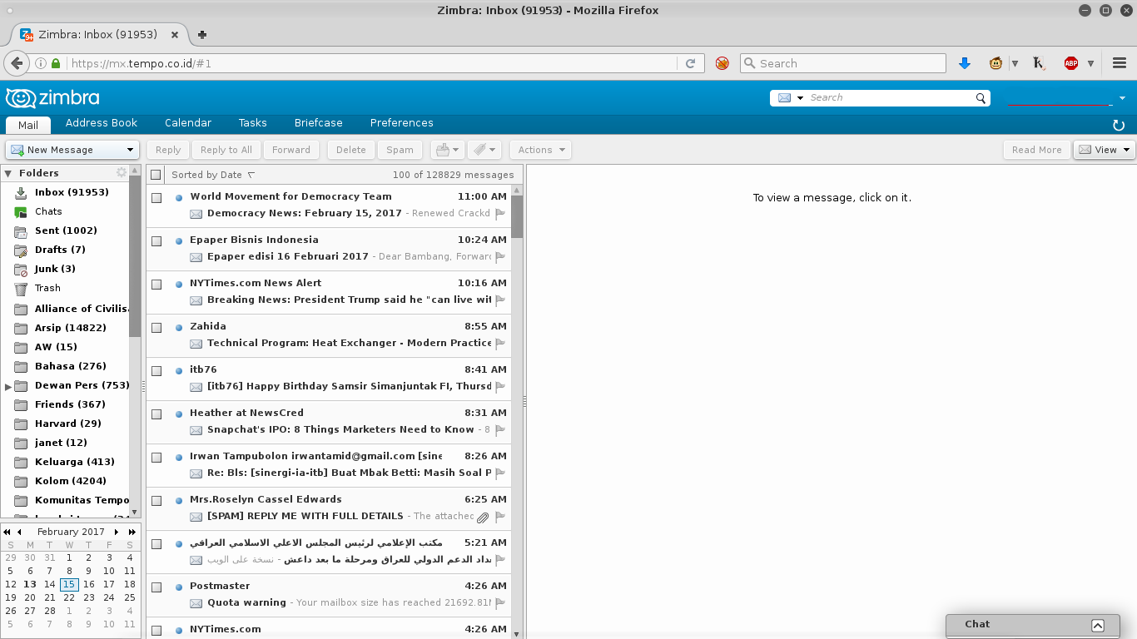Click the Firefox URL address bar
1137x639 pixels.
(372, 63)
